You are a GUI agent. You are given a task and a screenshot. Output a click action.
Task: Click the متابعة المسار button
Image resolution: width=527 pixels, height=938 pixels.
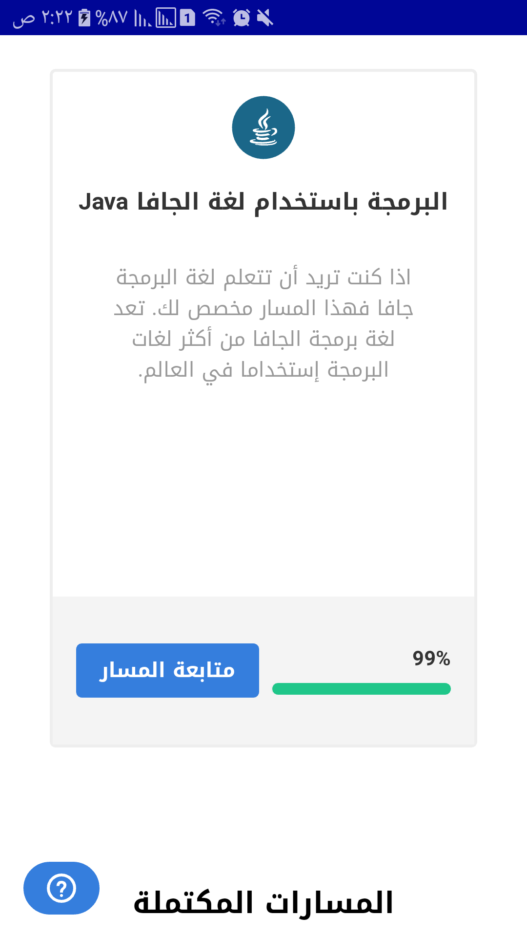[x=167, y=670]
